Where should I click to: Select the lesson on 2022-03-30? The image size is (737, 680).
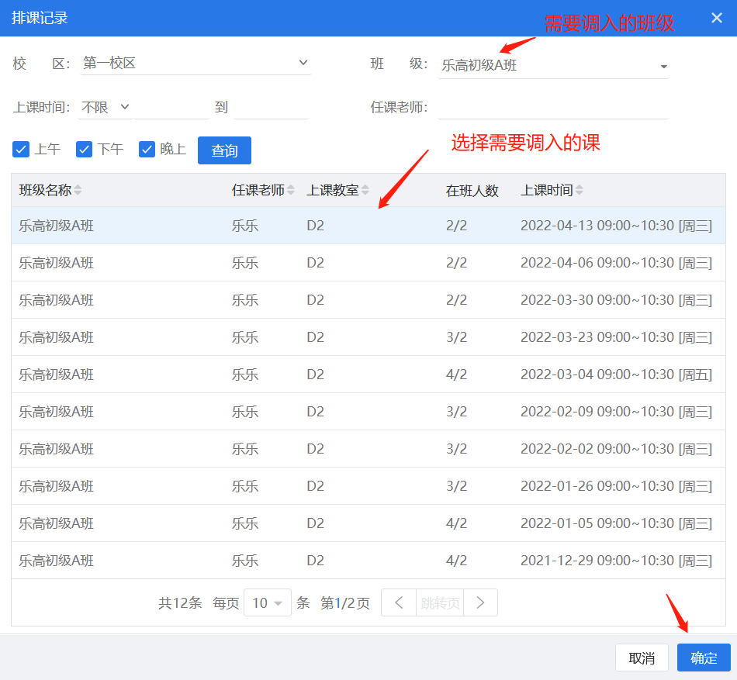point(368,299)
